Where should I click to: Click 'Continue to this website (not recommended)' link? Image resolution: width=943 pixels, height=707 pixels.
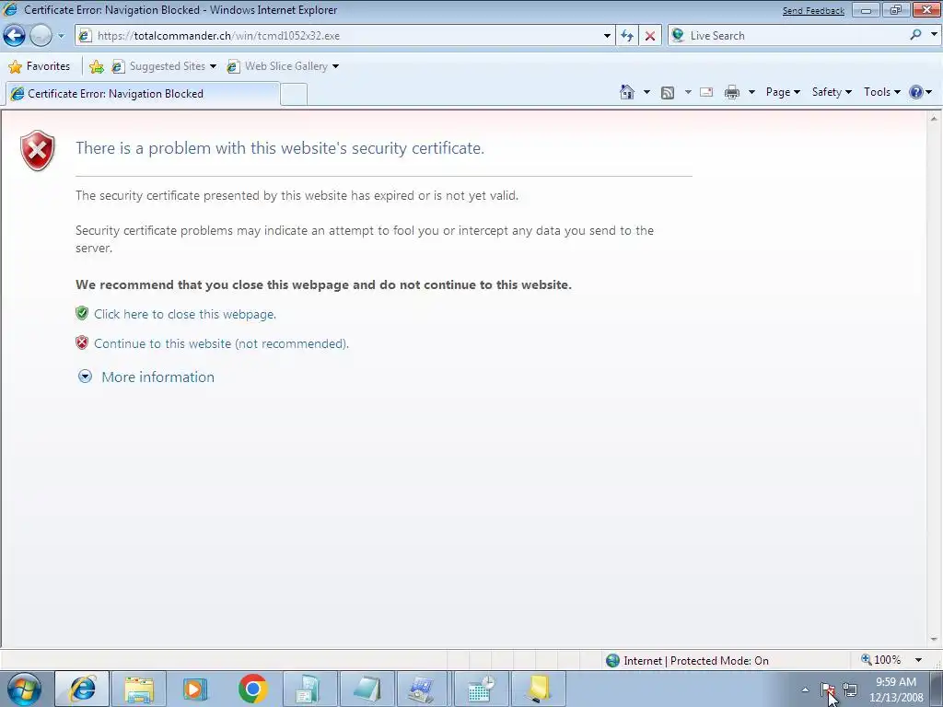[221, 344]
